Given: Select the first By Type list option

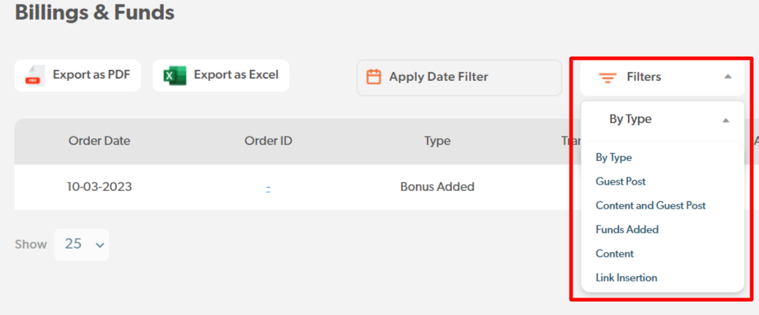Looking at the screenshot, I should coord(613,157).
